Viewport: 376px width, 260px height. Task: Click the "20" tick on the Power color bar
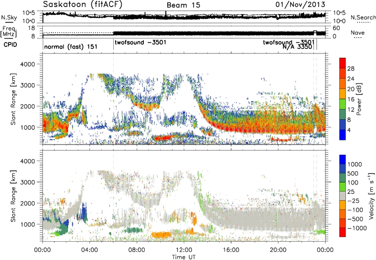[351, 89]
